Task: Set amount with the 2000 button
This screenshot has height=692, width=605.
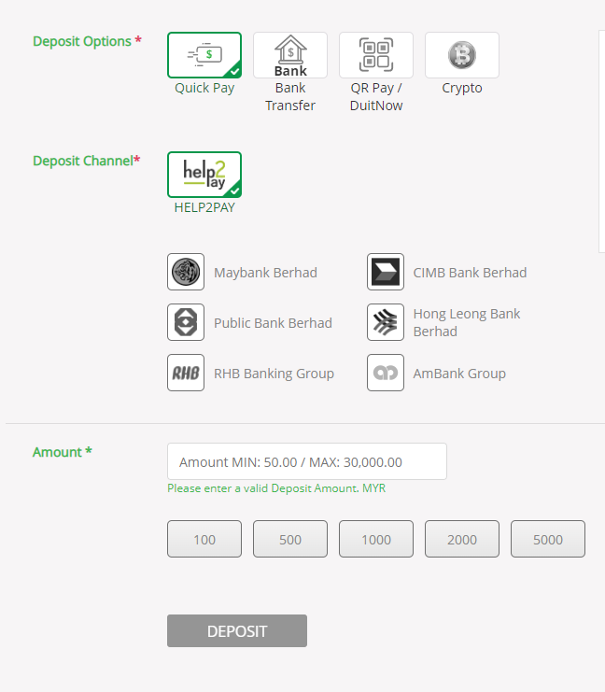Action: (x=462, y=539)
